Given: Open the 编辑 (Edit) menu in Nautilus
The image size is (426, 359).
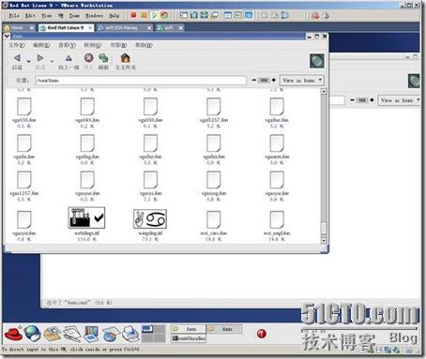Looking at the screenshot, I should (x=41, y=45).
